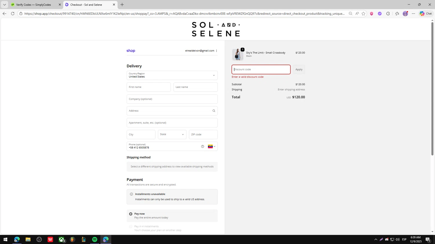Click the Shop logo

(x=131, y=51)
